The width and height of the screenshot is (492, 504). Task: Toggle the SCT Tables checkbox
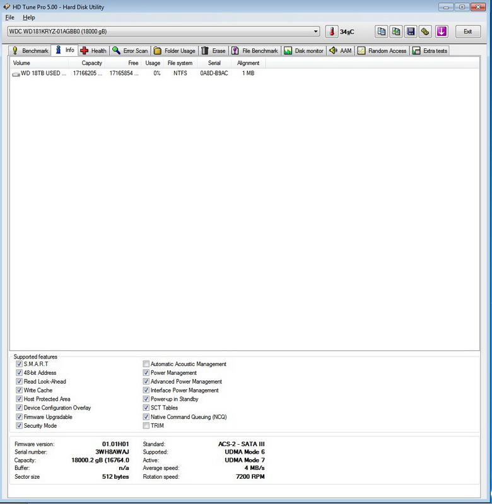coord(146,408)
